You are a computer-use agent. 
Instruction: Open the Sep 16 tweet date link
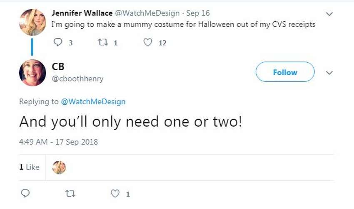click(198, 13)
